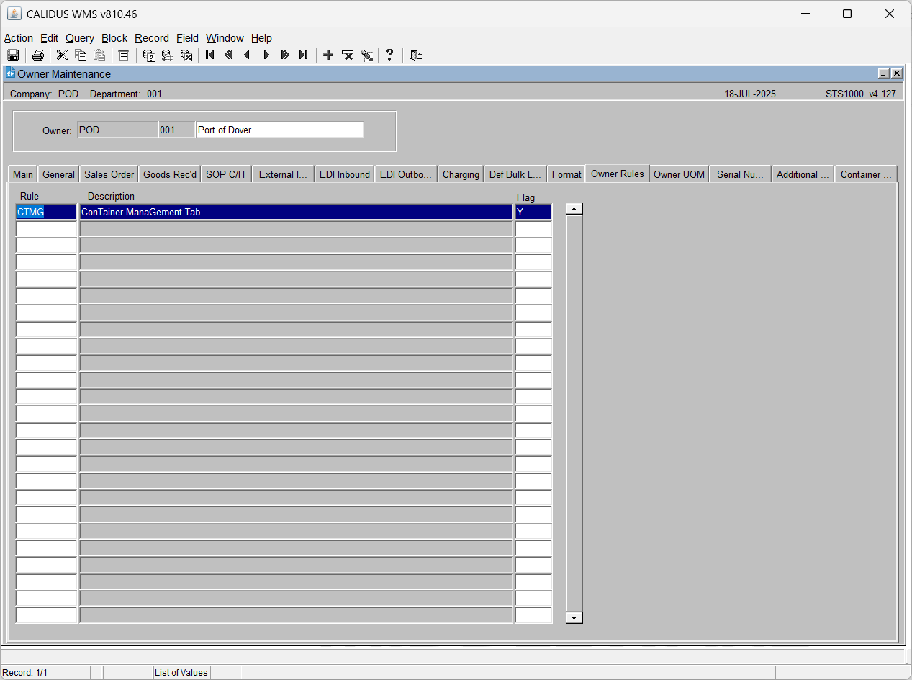
Task: Click the scrollbar down arrow in rules list
Action: (574, 617)
